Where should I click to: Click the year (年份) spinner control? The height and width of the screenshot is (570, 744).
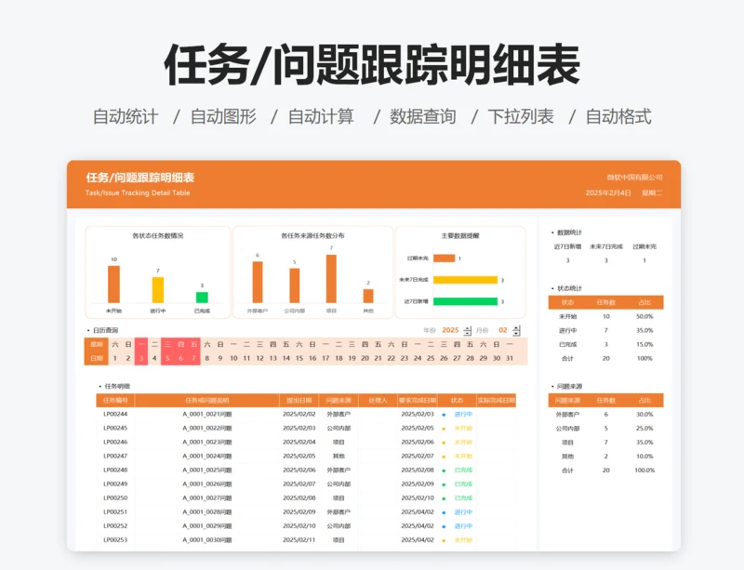(x=468, y=330)
